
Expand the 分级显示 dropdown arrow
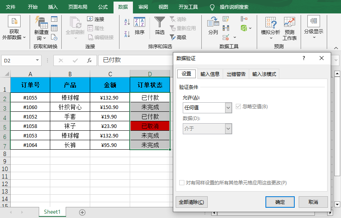[x=314, y=38]
